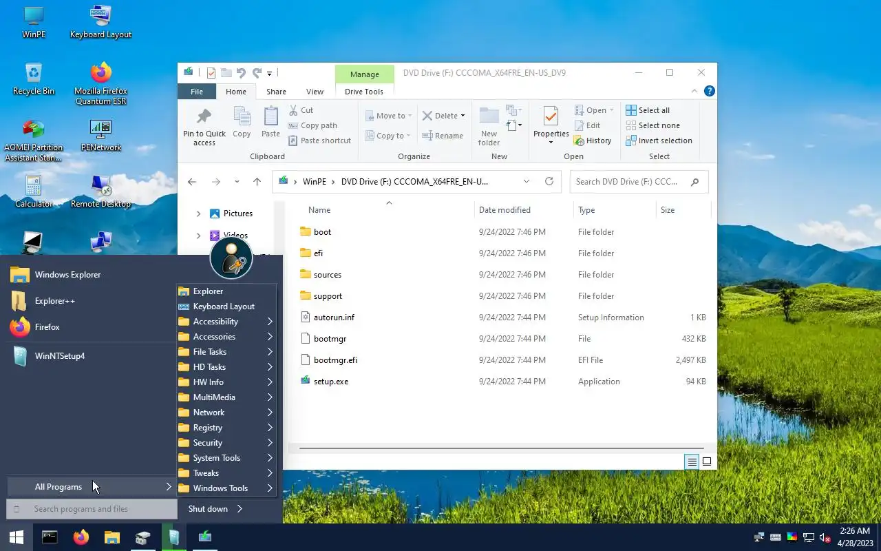Open AOMEI Partition Assistant desktop shortcut
881x551 pixels.
pyautogui.click(x=34, y=141)
